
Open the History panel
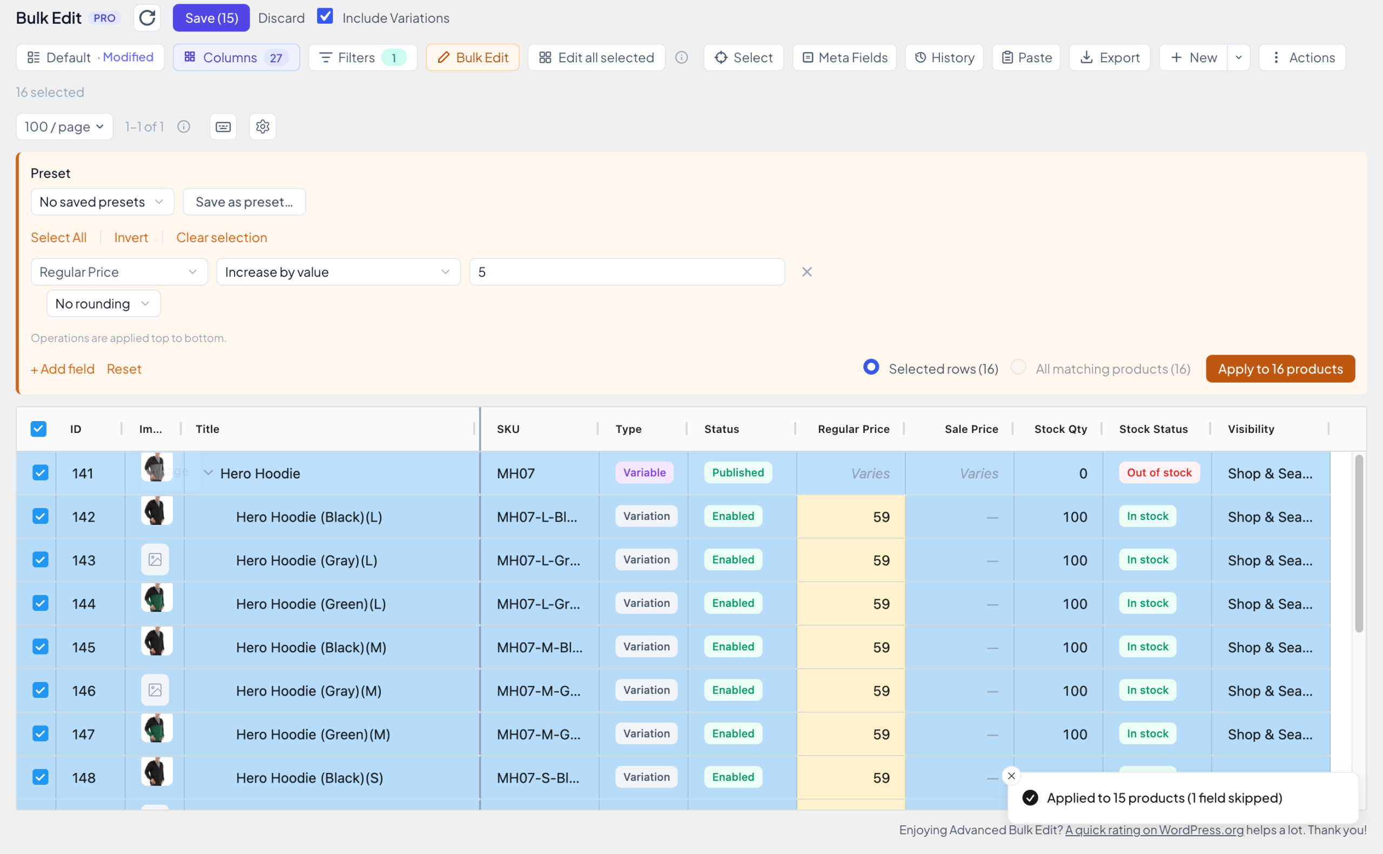pyautogui.click(x=944, y=58)
